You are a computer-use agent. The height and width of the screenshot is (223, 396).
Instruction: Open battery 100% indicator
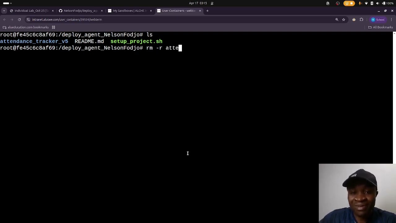click(388, 3)
